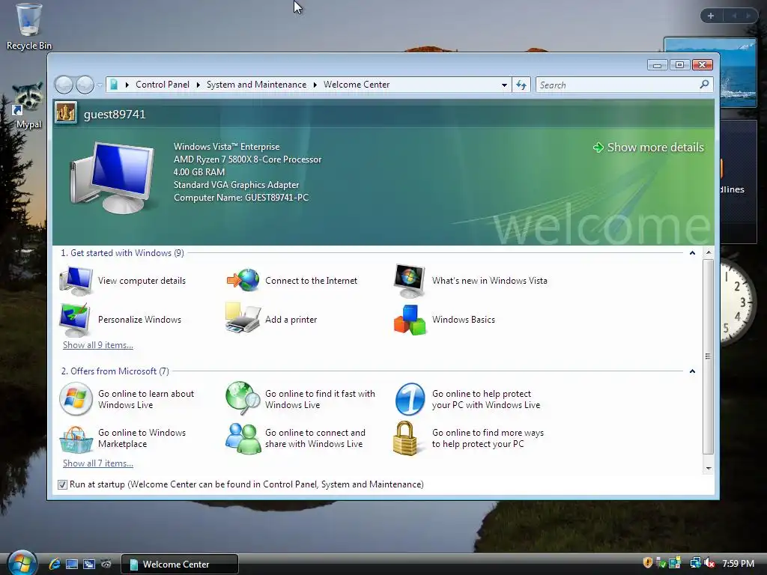Click the scrollbar up arrow
This screenshot has width=767, height=575.
pos(708,253)
